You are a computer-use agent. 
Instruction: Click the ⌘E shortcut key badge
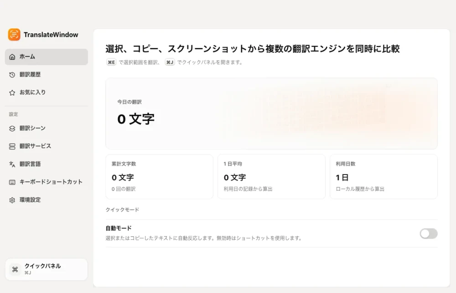[111, 62]
